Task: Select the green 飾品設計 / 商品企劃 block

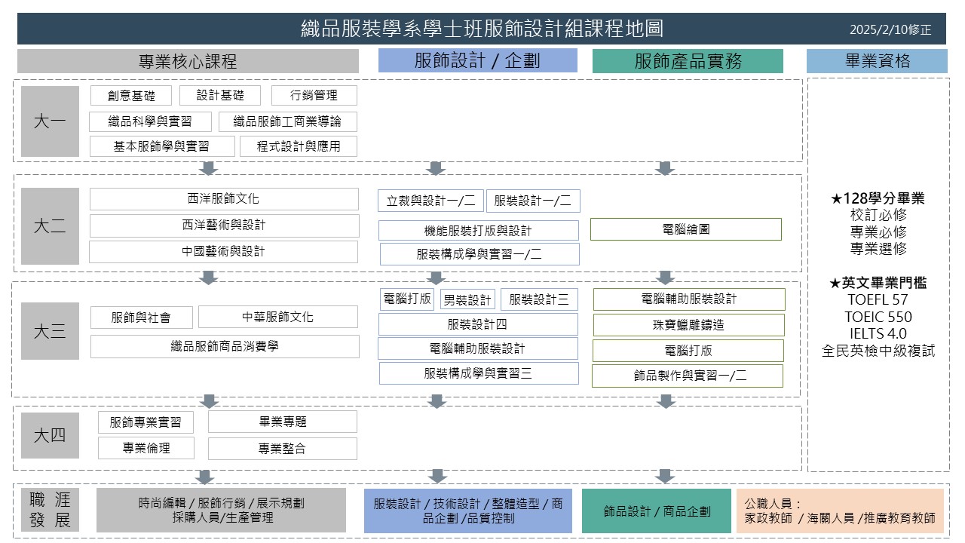Action: click(x=656, y=511)
